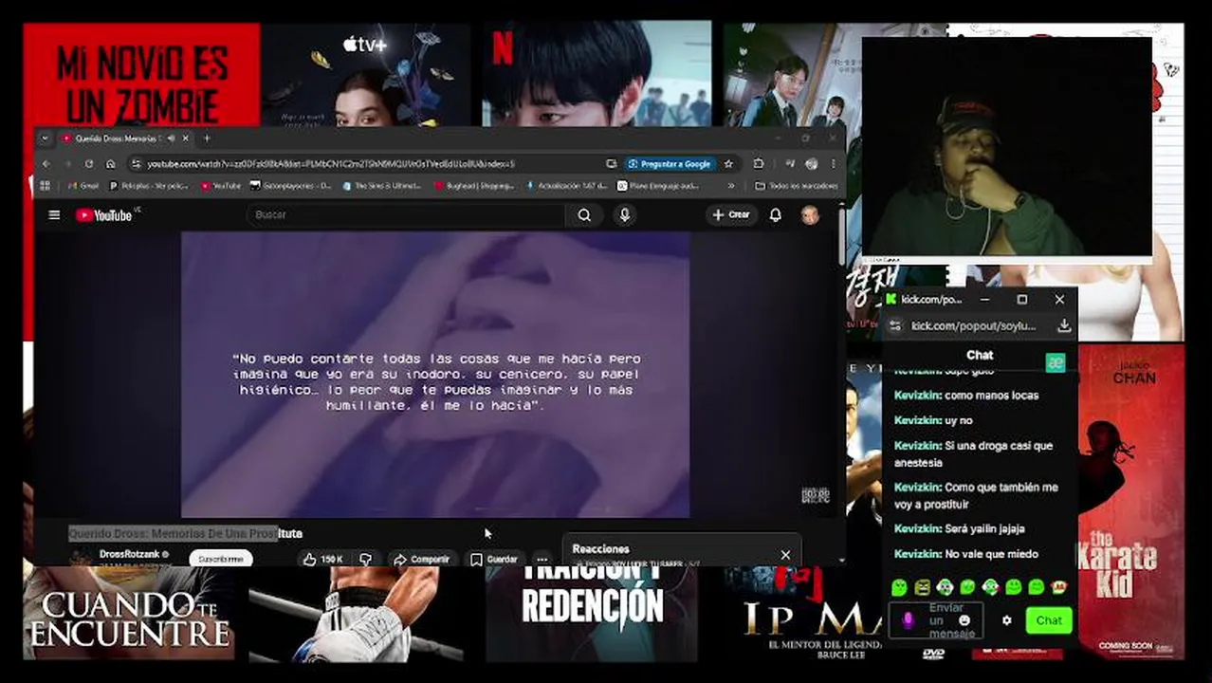The image size is (1212, 683).
Task: Open the bookmarks apps grid icon
Action: (x=45, y=186)
